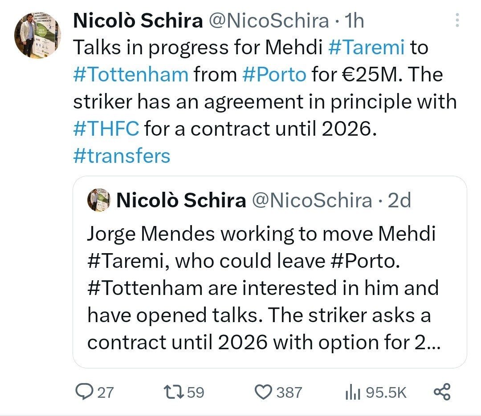Click the reply speech bubble icon
The image size is (481, 416).
point(84,392)
